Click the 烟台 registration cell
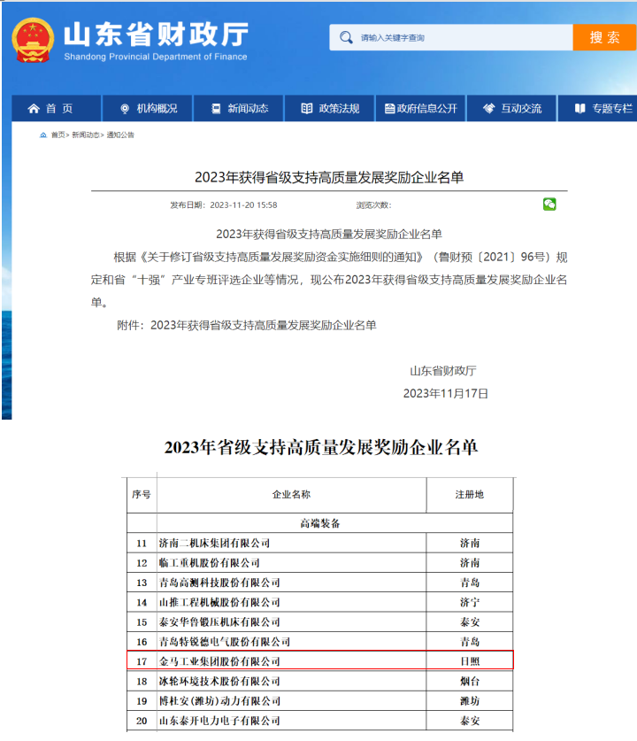This screenshot has height=741, width=637. click(x=470, y=681)
